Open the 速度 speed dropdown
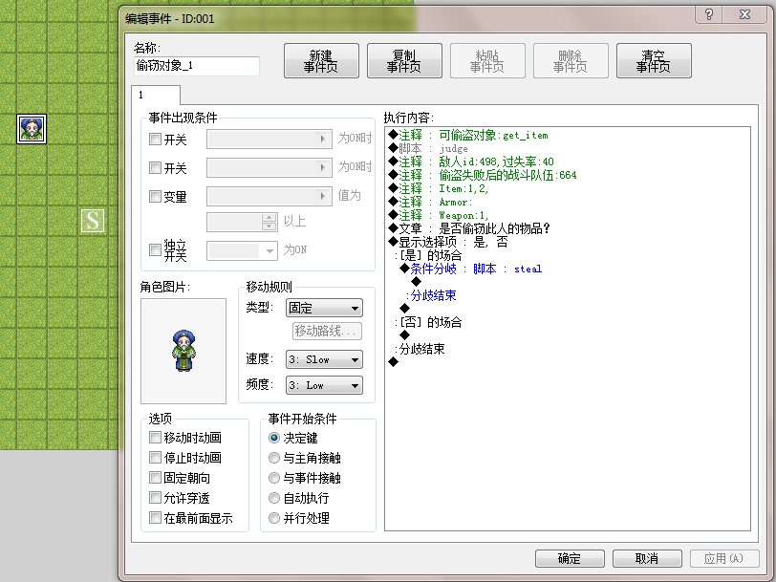Viewport: 776px width, 582px height. point(324,359)
